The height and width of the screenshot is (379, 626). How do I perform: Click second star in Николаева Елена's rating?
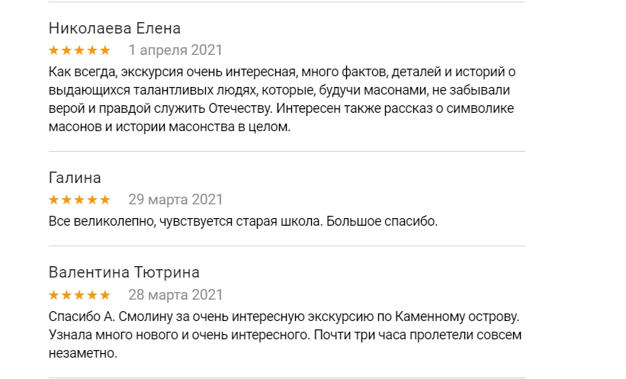click(67, 51)
